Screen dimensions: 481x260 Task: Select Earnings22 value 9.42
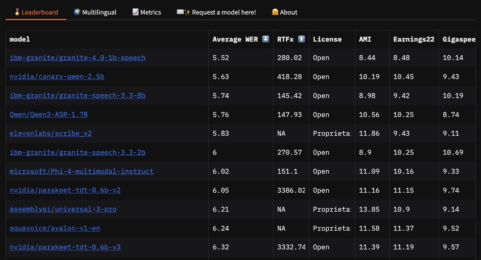(x=401, y=96)
